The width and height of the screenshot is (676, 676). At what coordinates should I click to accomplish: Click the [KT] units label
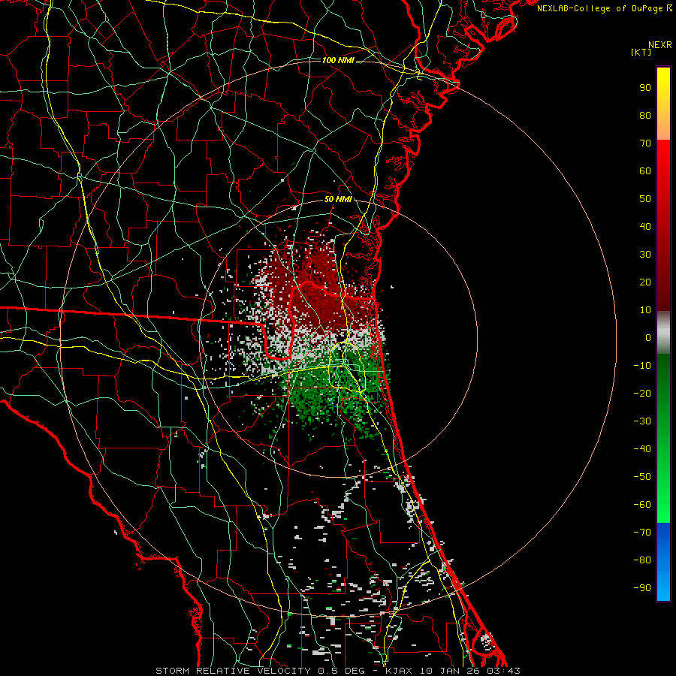641,52
